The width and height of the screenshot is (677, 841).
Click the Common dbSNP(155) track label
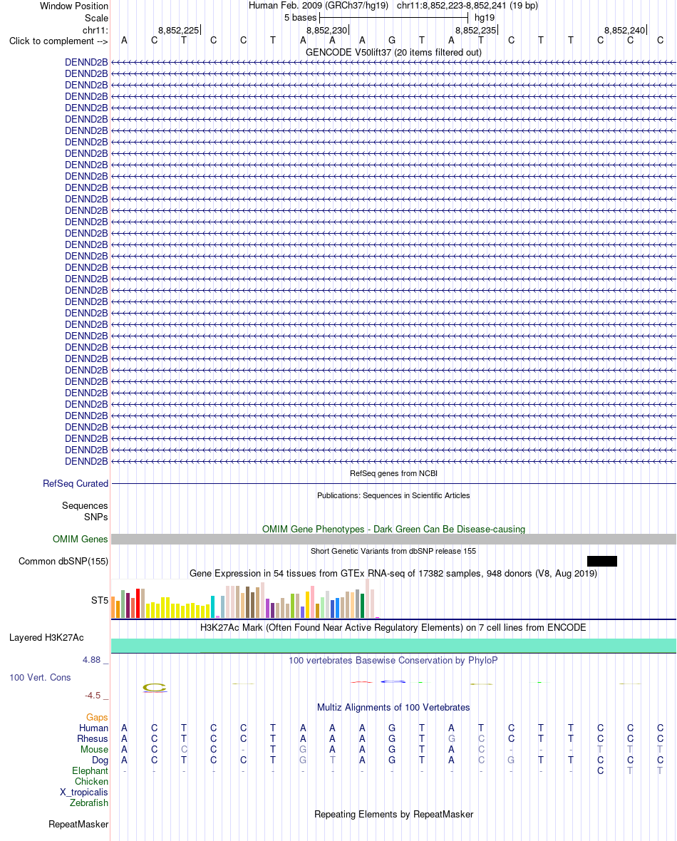63,561
